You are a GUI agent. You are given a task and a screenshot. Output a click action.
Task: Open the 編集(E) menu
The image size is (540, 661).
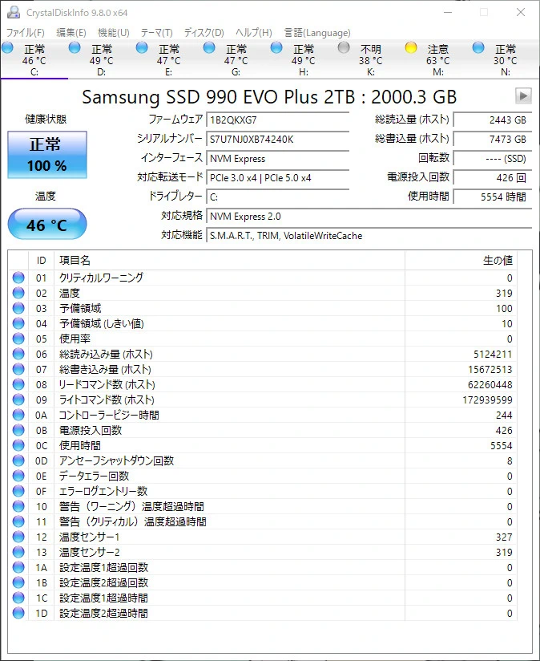click(x=71, y=32)
